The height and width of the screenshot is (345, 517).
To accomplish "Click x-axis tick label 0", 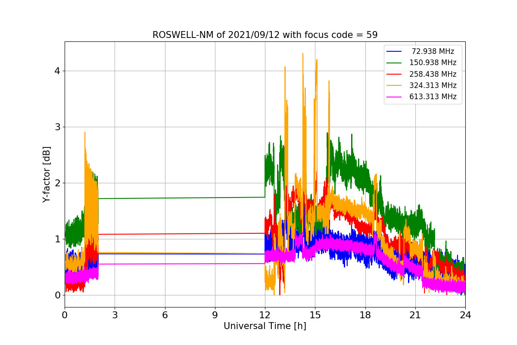I will [x=65, y=315].
